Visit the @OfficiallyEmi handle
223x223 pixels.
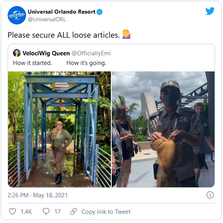pos(91,53)
